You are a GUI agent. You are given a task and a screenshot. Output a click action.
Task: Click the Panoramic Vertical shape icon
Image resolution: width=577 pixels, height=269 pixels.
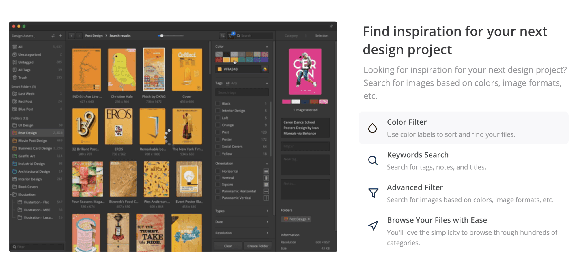(x=266, y=198)
